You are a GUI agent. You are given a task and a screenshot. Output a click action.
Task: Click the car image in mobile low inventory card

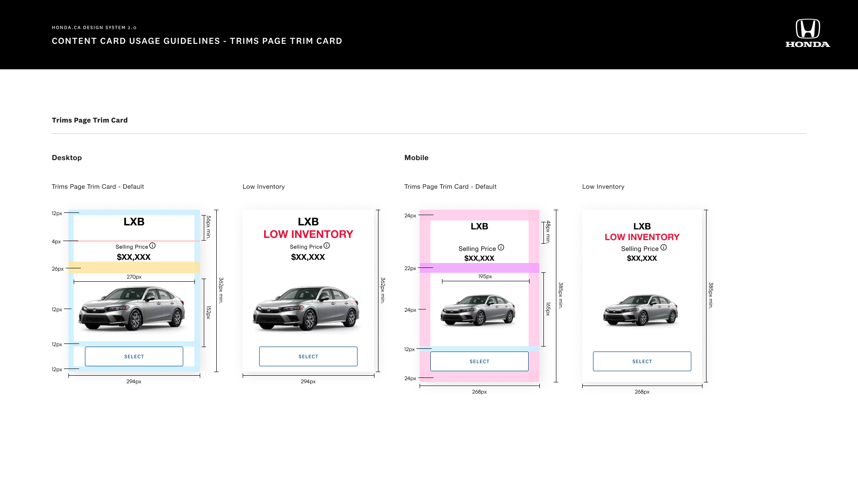(641, 309)
